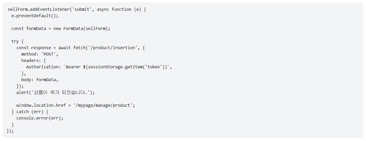This screenshot has height=141, width=366.
Task: Click window.location.href in the code
Action: coord(41,105)
